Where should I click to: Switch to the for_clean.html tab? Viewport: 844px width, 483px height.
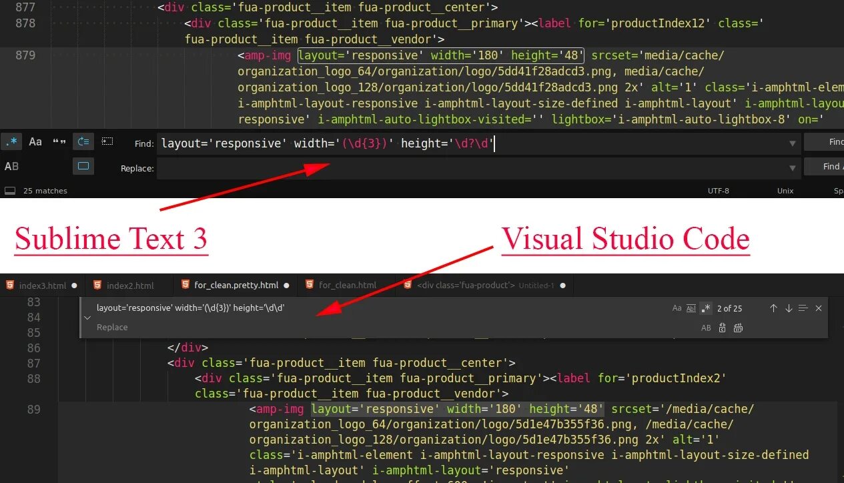click(x=348, y=285)
